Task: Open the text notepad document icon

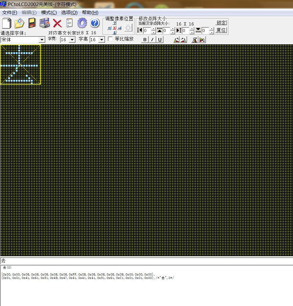Action: pyautogui.click(x=69, y=23)
